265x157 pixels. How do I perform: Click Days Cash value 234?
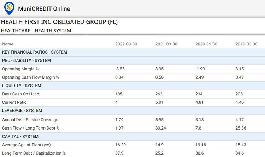199,94
